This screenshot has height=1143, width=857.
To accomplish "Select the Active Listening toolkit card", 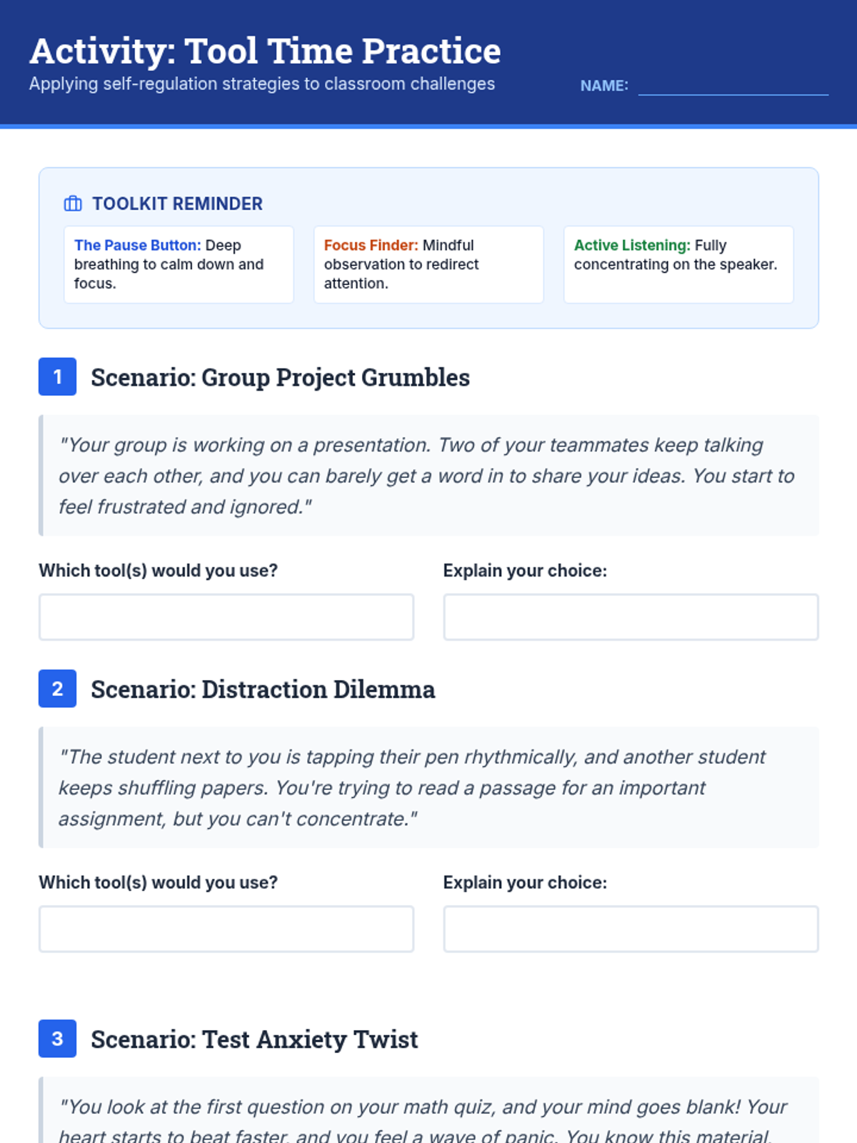I will pyautogui.click(x=678, y=264).
